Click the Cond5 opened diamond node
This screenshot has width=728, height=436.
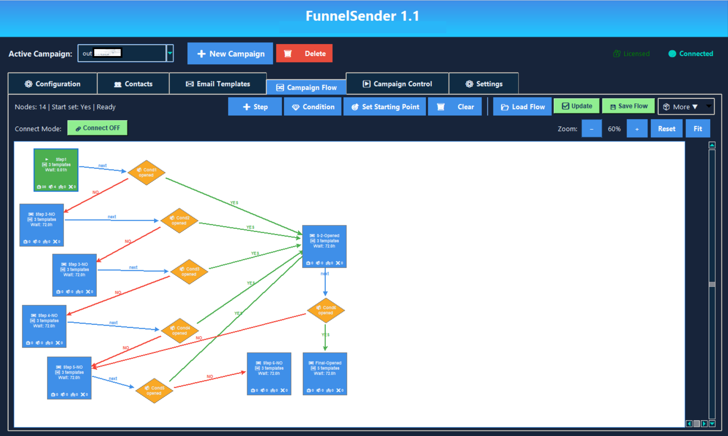[154, 390]
